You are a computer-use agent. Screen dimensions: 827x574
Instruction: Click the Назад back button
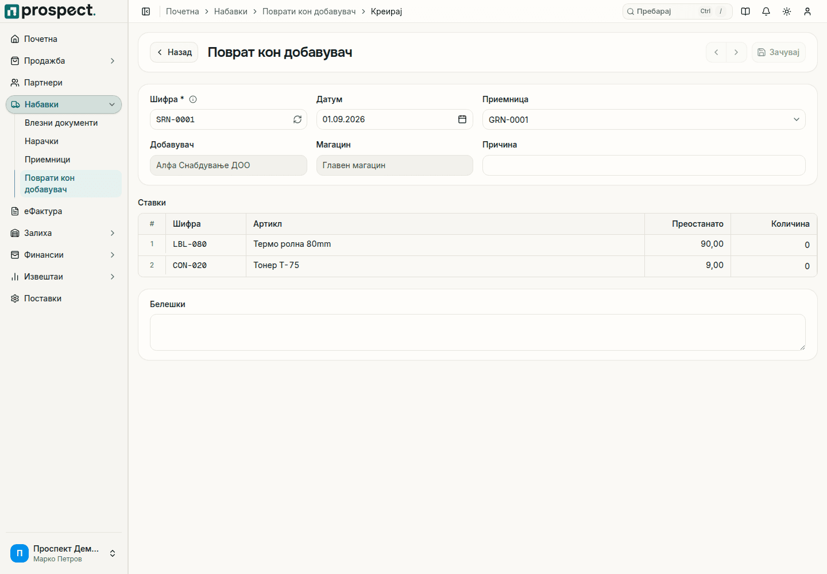click(174, 52)
